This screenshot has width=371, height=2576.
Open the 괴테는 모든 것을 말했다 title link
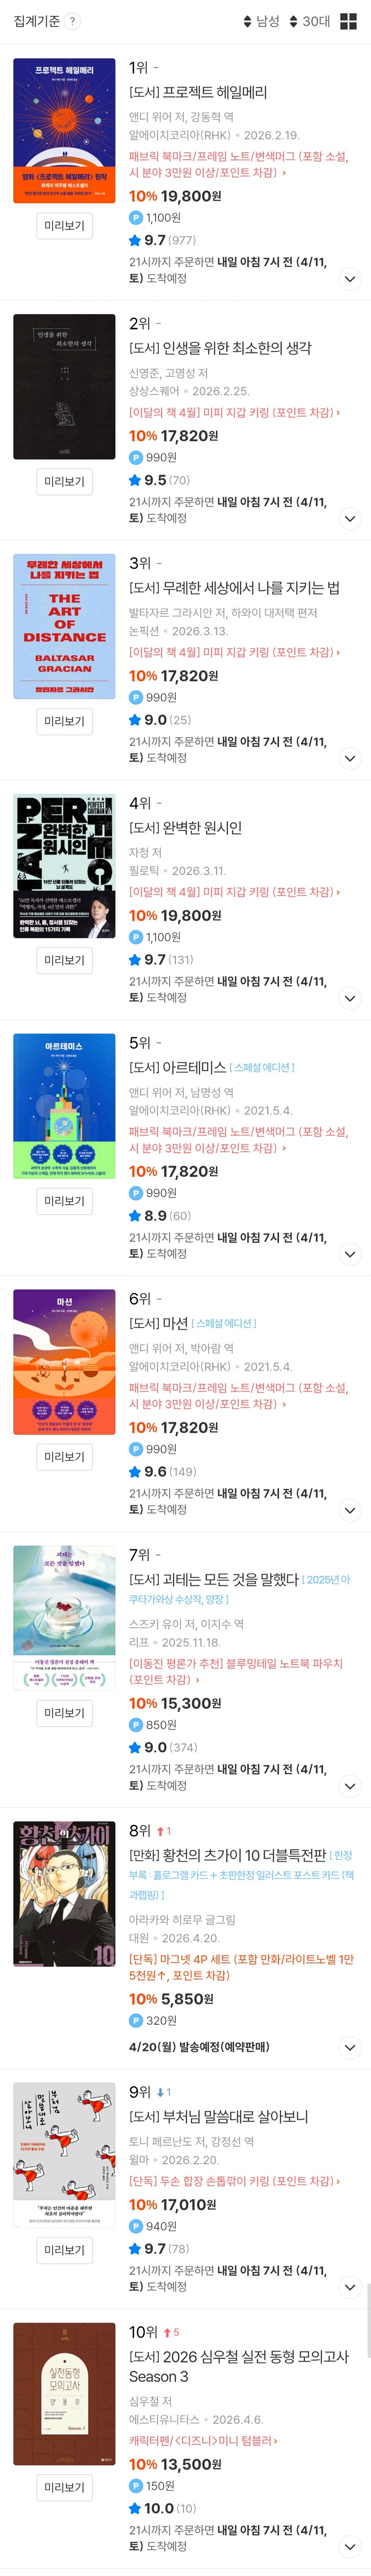coord(214,1579)
